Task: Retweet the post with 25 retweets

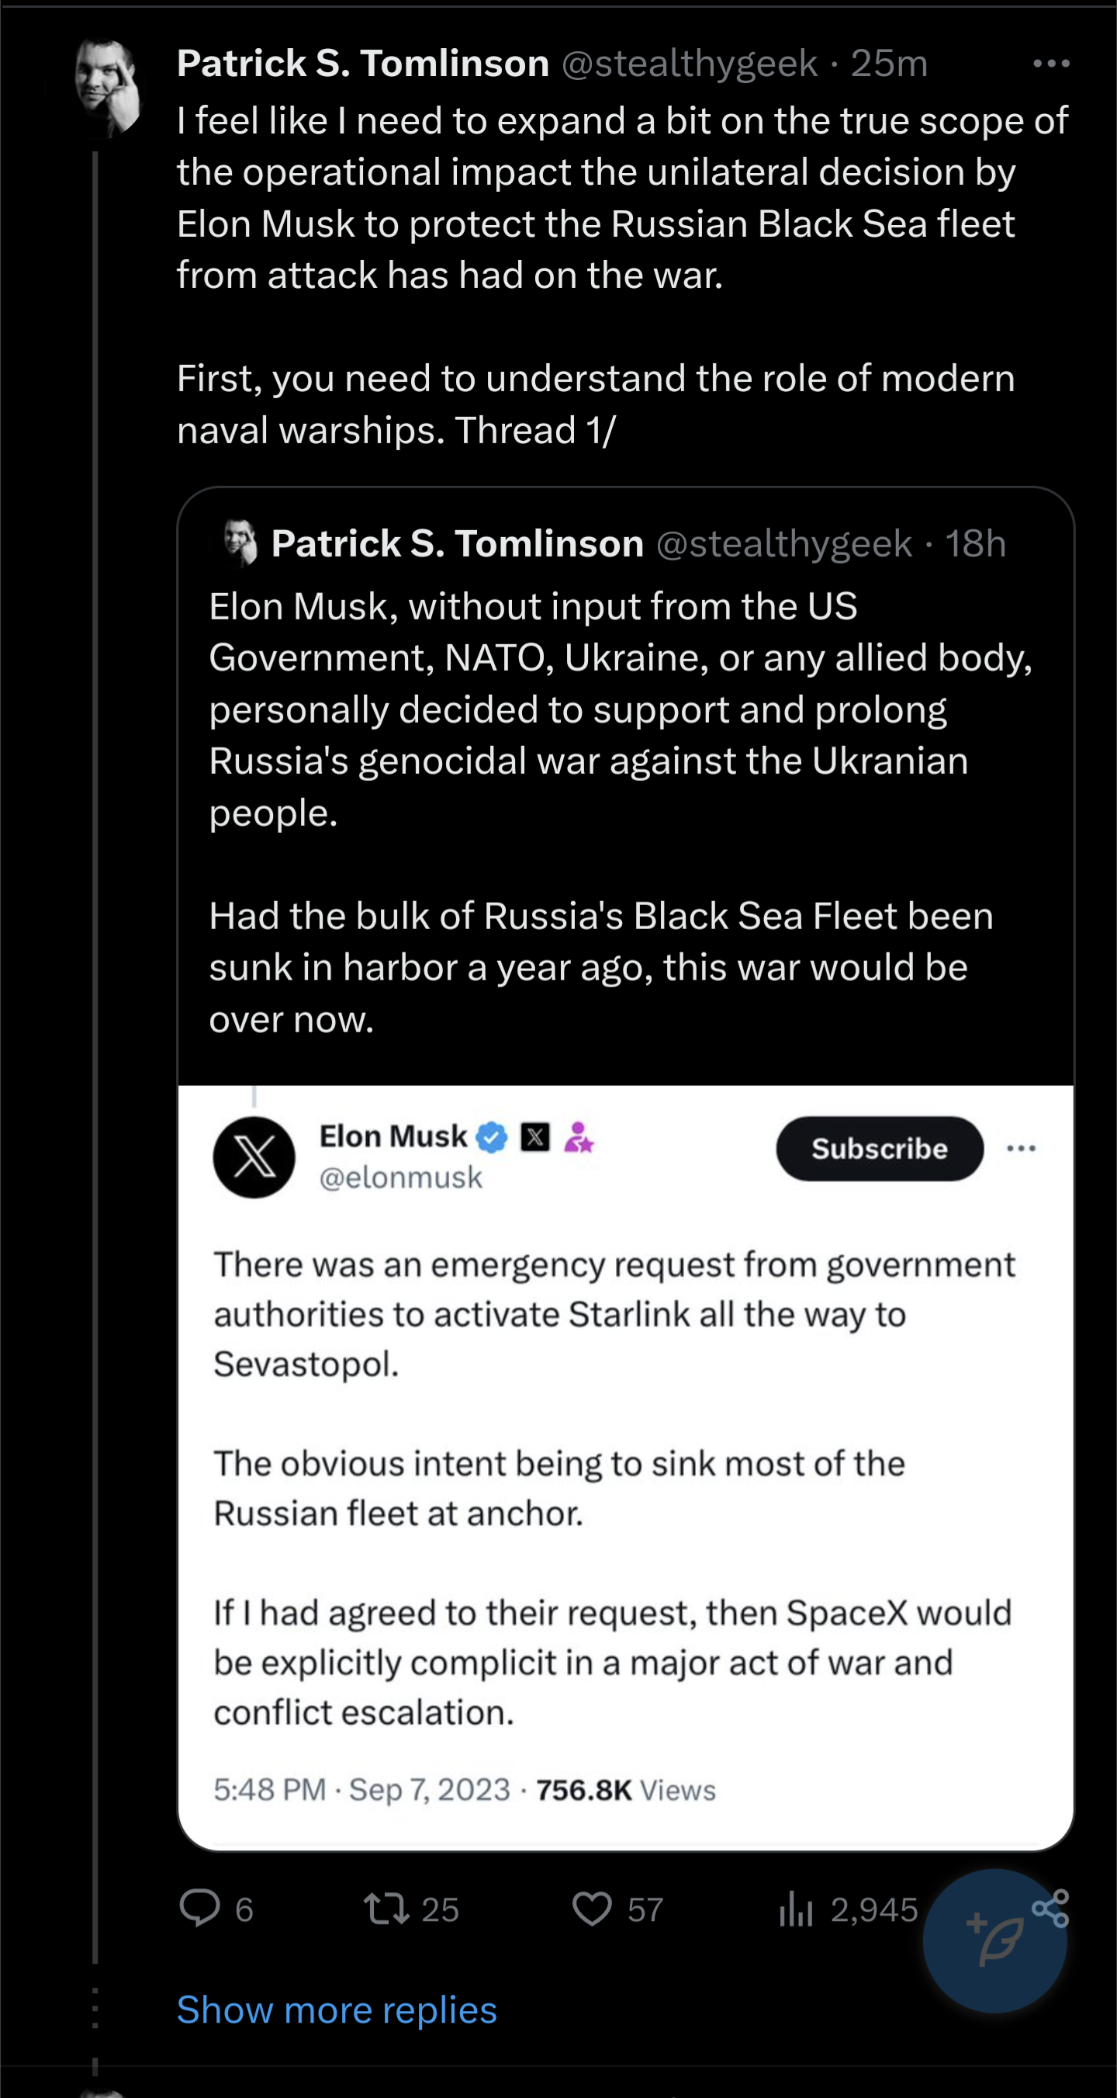Action: [387, 1909]
